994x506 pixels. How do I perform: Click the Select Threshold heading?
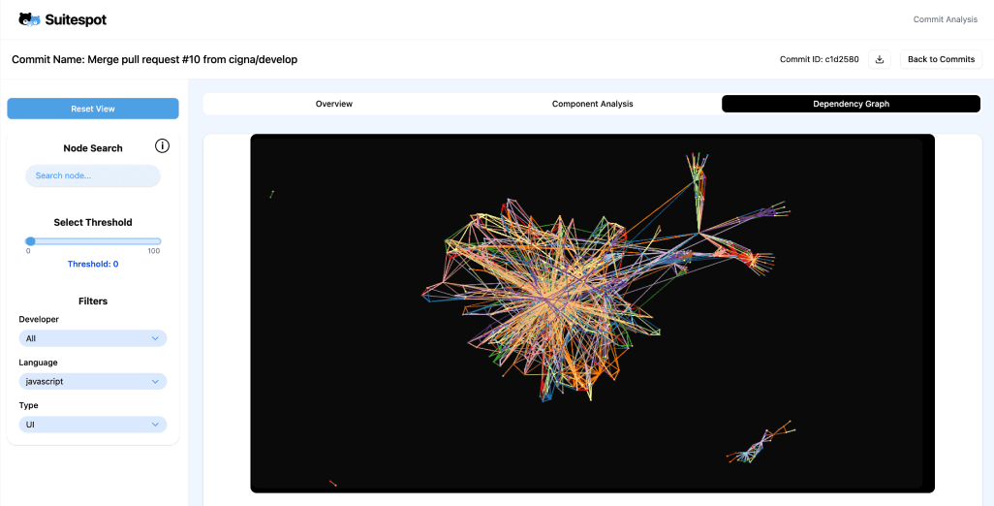93,223
